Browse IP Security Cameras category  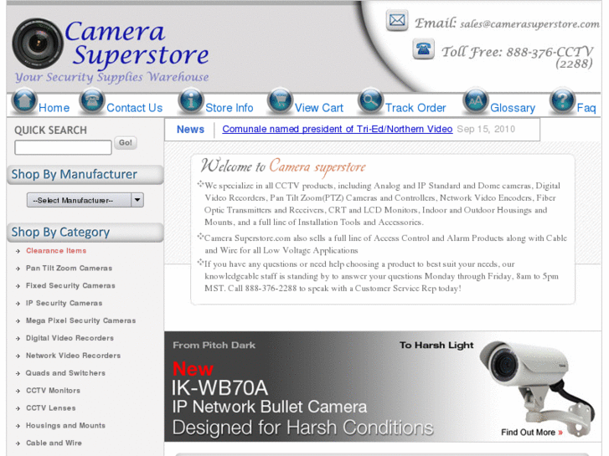coord(65,303)
